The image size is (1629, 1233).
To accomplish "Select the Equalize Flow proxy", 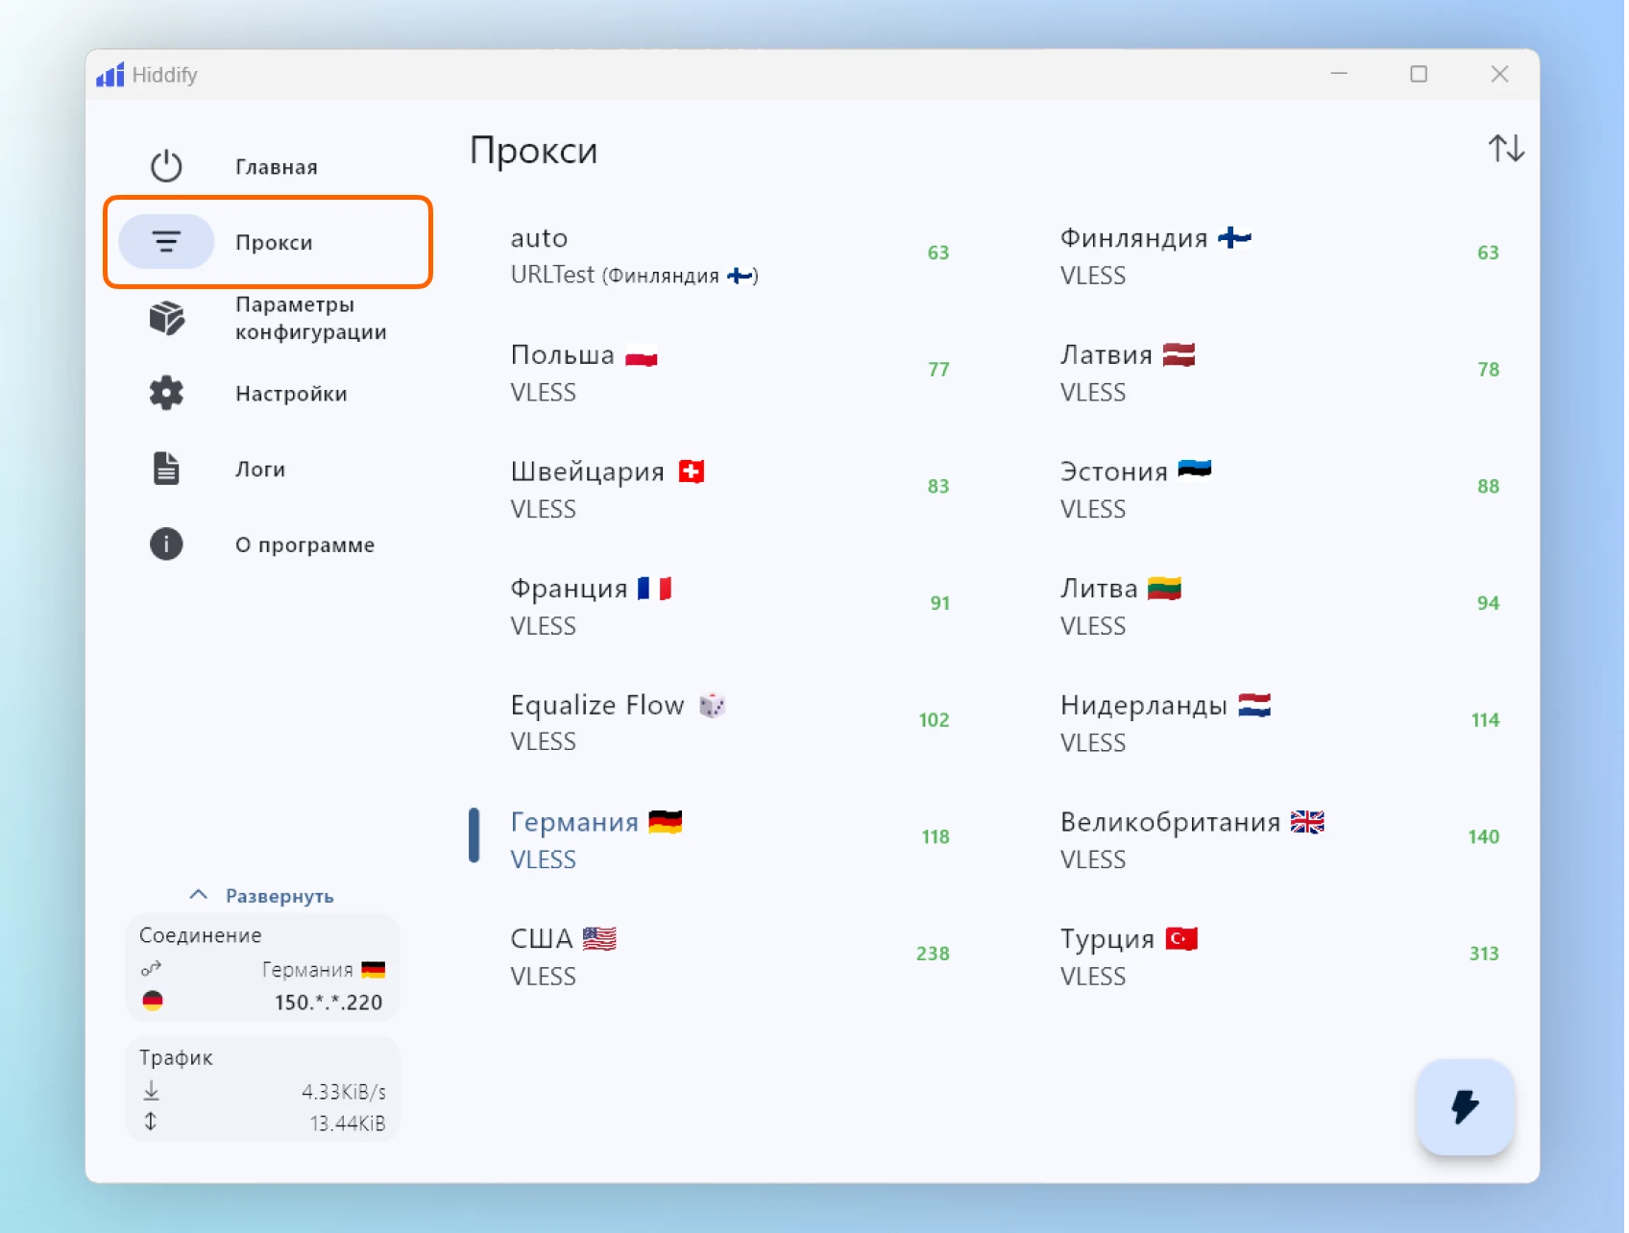I will pos(711,722).
